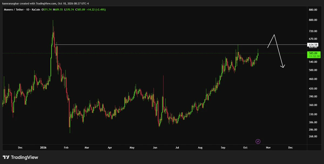Click the 670.00 price axis label
This screenshot has width=324, height=164.
click(313, 39)
